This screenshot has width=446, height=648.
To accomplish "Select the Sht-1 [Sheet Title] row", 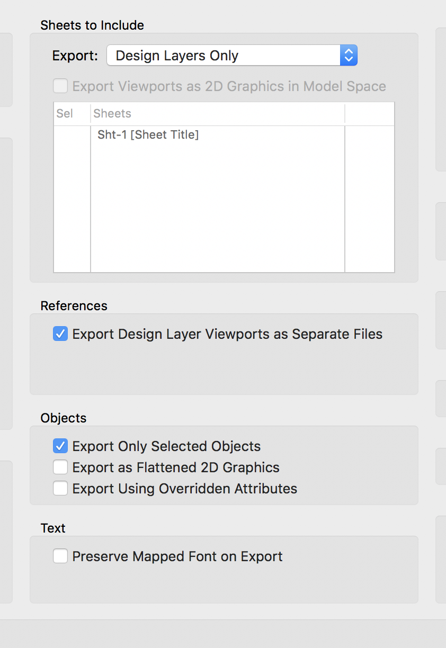I will tap(148, 135).
